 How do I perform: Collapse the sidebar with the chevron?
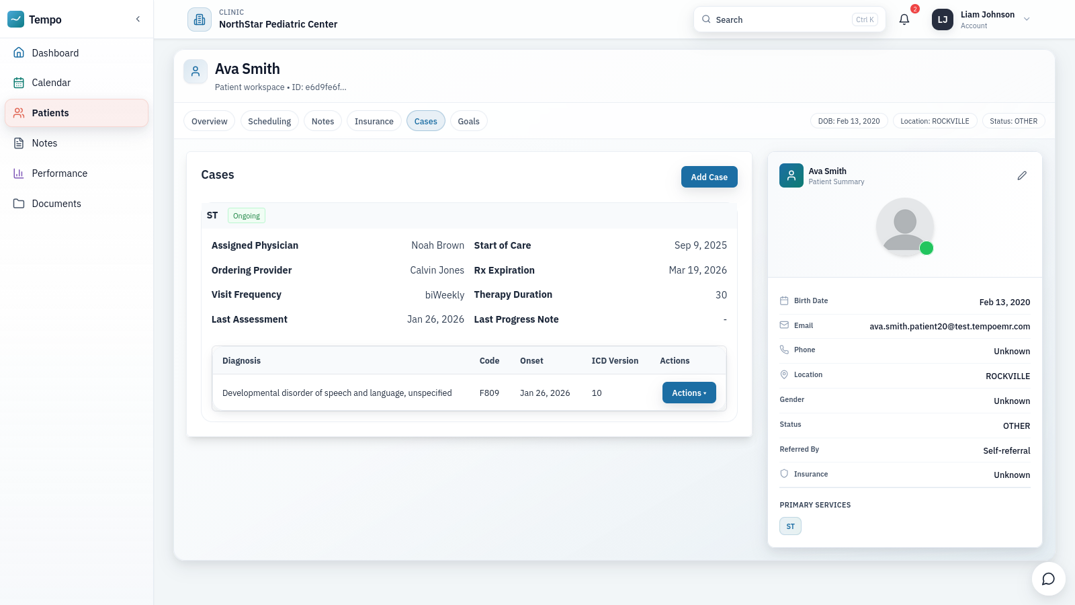tap(138, 19)
